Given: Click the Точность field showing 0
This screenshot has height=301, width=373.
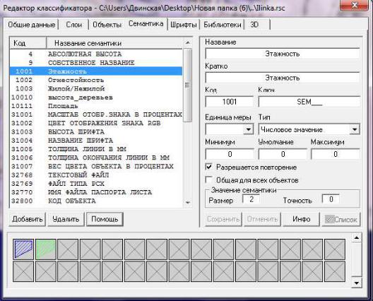Looking at the screenshot, I should (x=331, y=199).
